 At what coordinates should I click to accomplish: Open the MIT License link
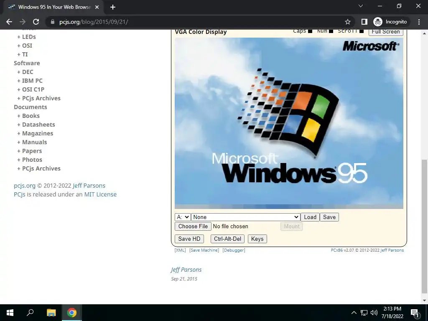coord(100,194)
